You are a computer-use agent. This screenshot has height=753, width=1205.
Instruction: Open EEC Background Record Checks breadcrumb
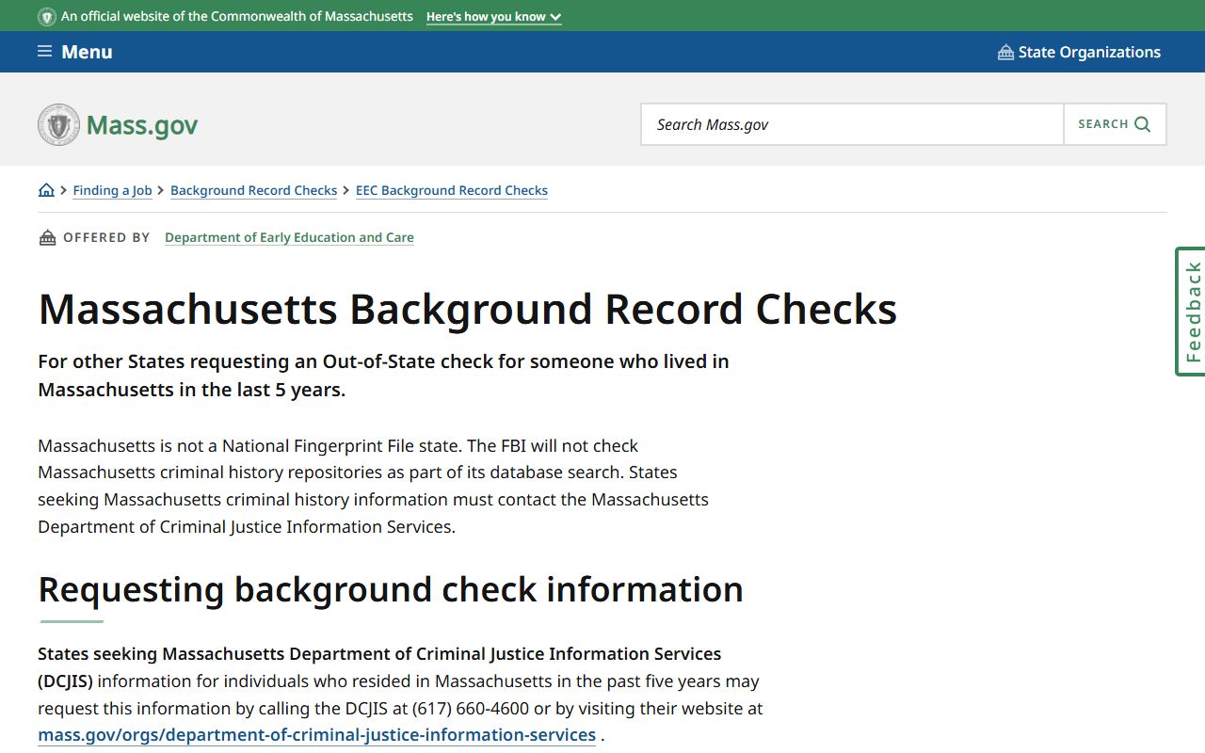click(452, 190)
